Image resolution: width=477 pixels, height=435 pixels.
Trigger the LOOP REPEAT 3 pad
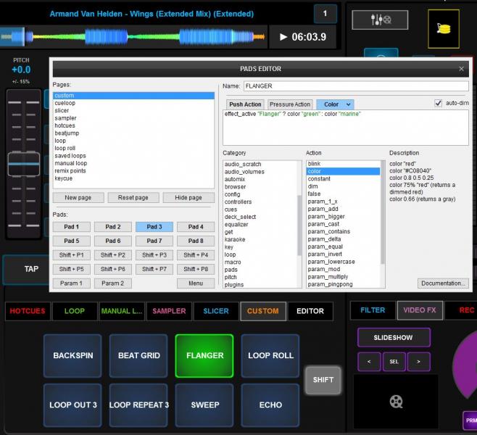(138, 405)
